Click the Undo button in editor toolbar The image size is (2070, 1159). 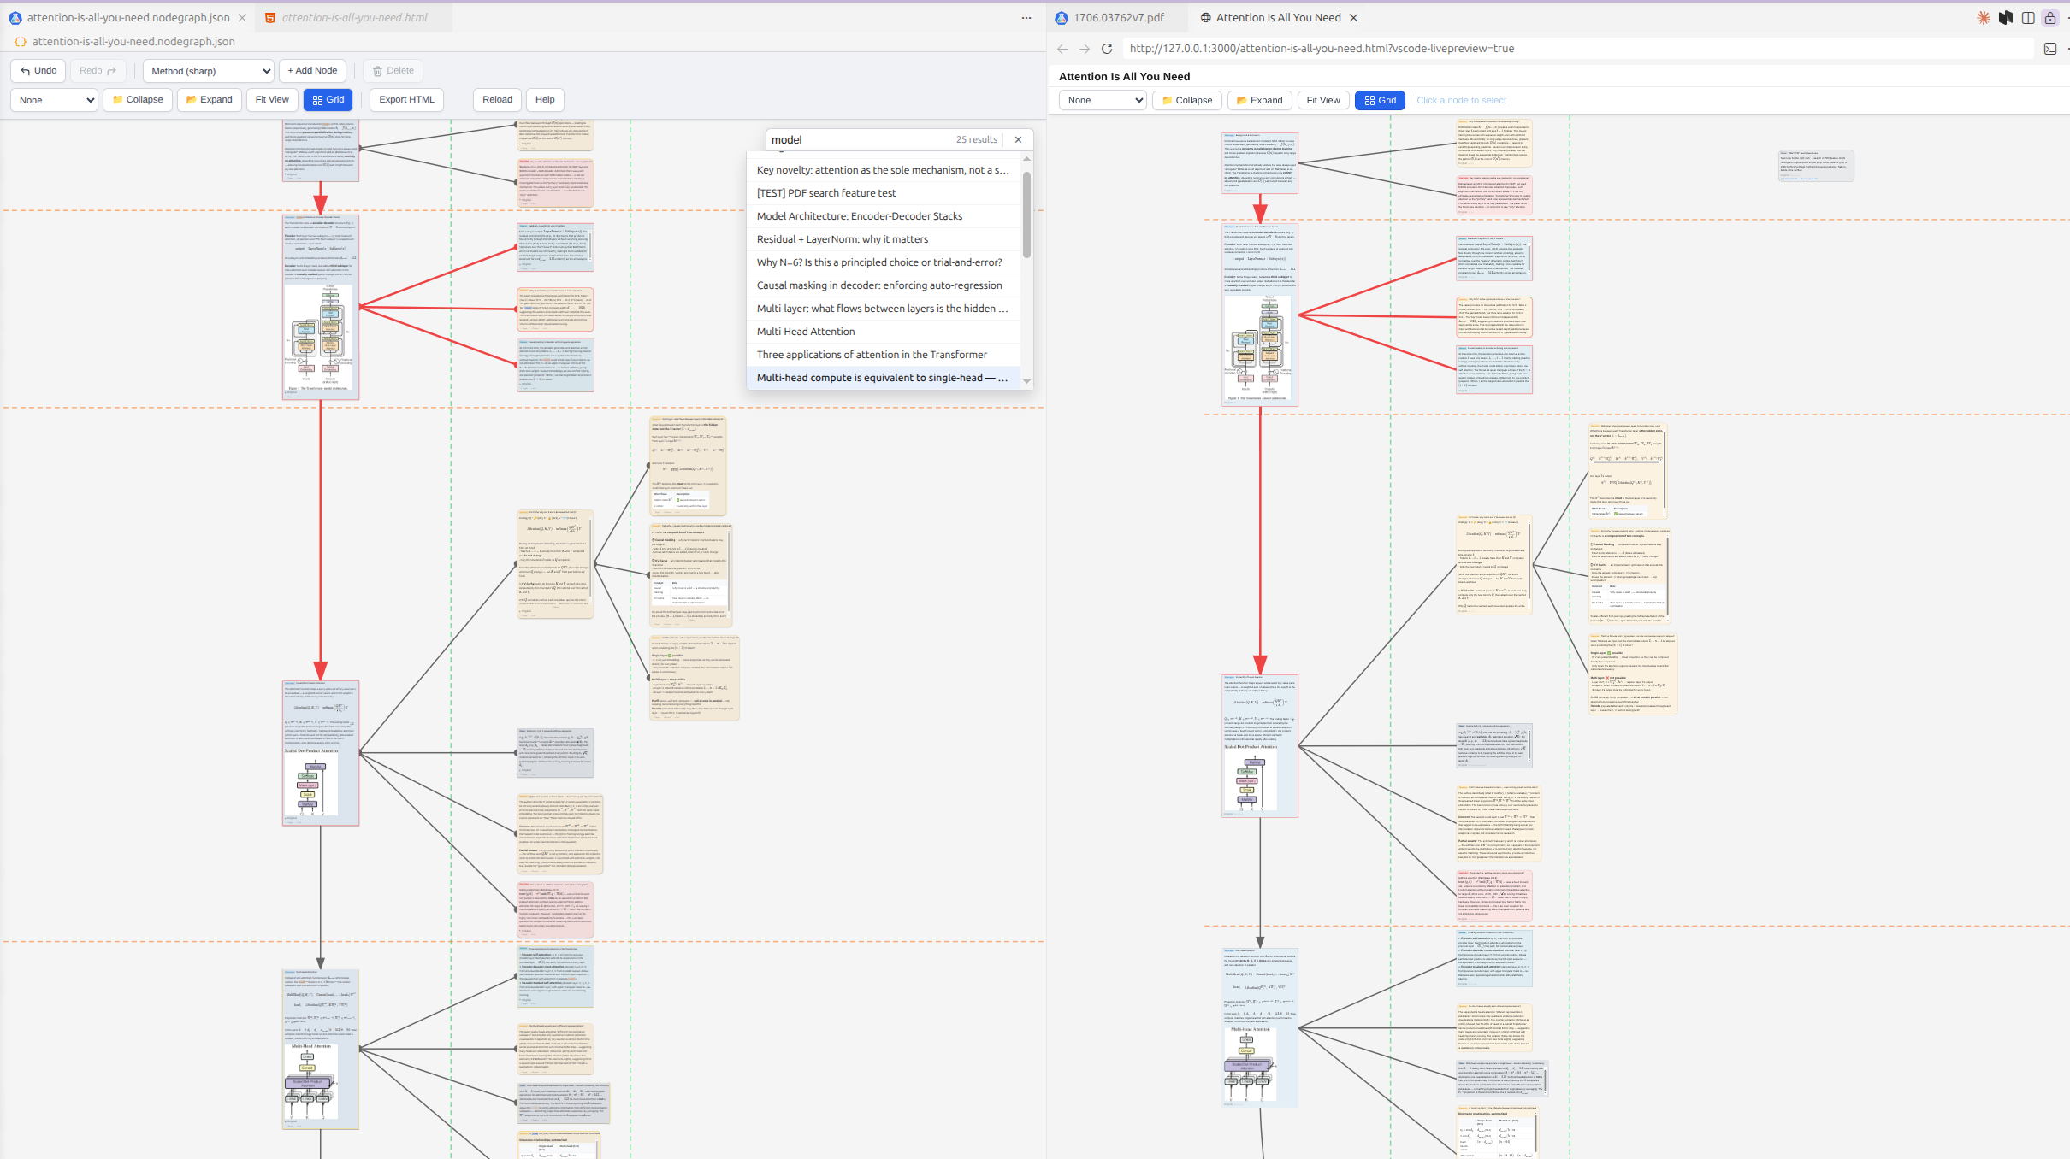point(38,71)
